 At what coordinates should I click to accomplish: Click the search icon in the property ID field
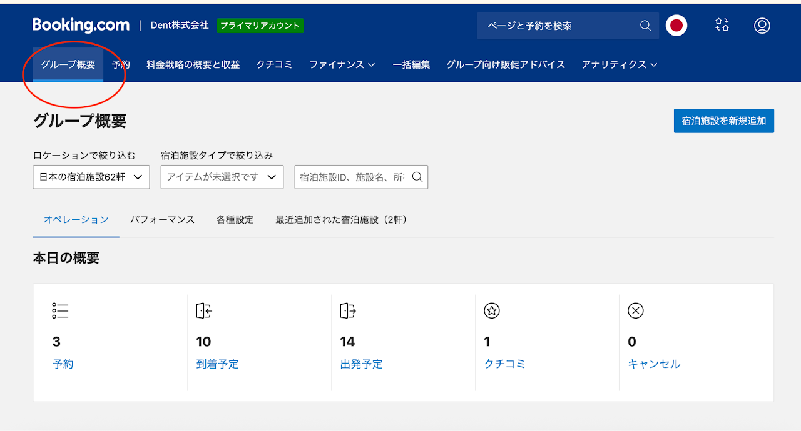[x=417, y=177]
